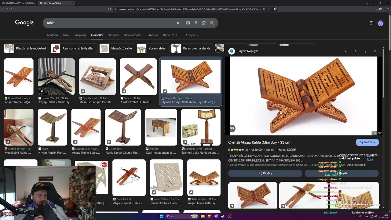Open Cami Market Masaüstü Ahşap Portatif thumbnail
This screenshot has width=391, height=220.
click(x=97, y=77)
